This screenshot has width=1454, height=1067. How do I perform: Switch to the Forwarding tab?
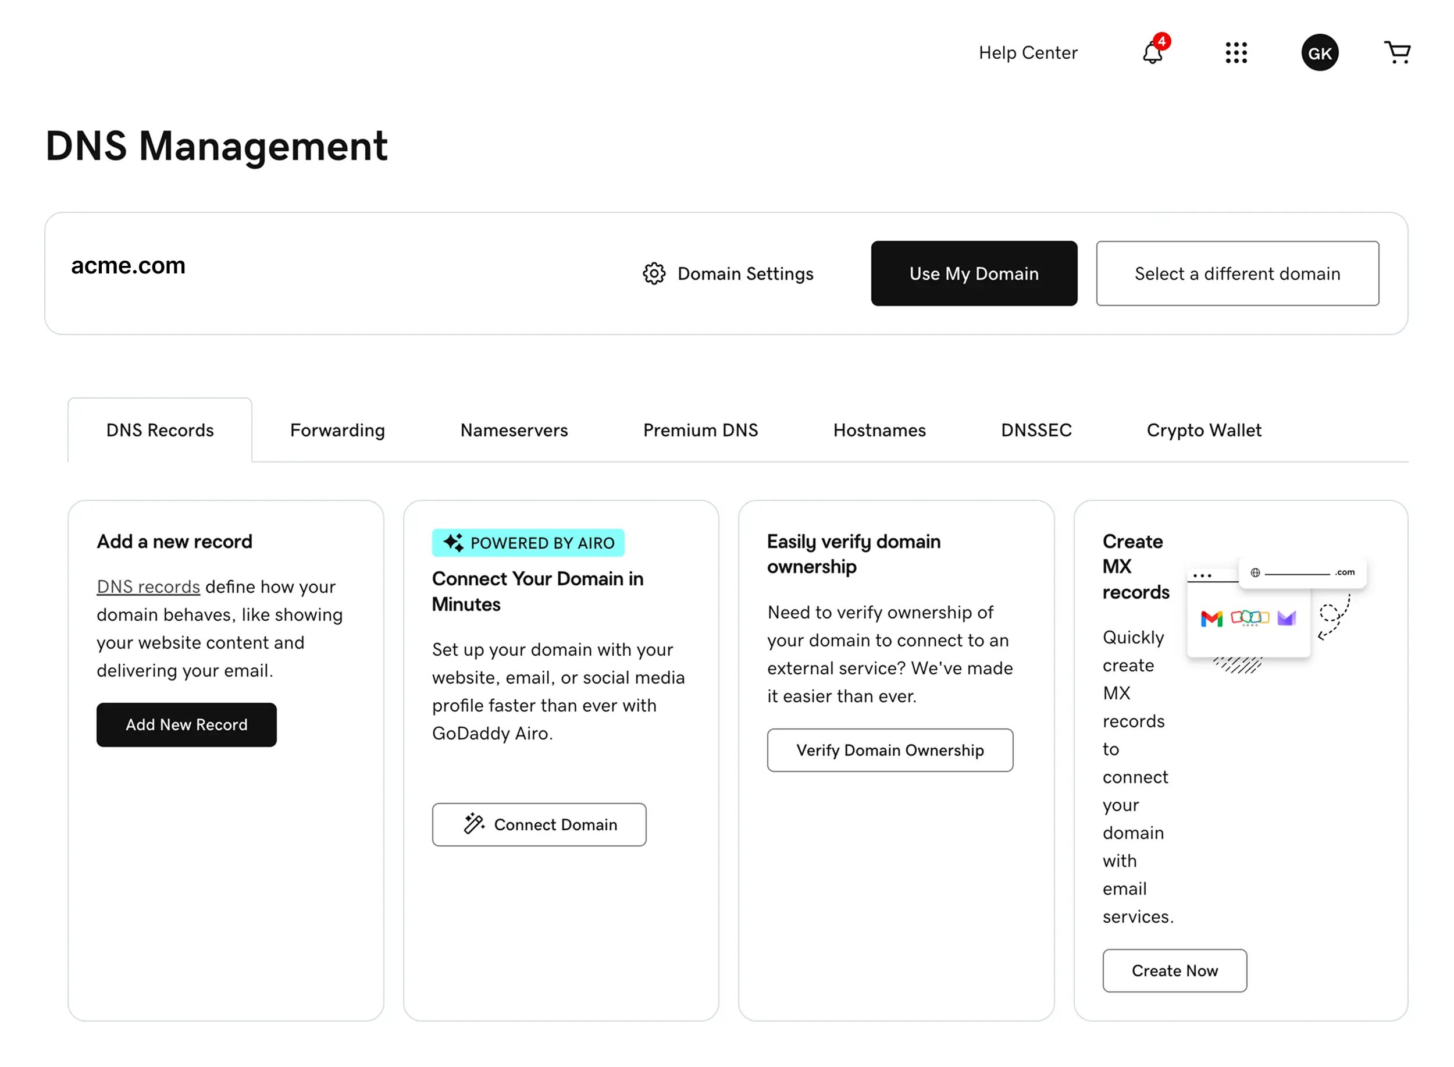tap(337, 430)
